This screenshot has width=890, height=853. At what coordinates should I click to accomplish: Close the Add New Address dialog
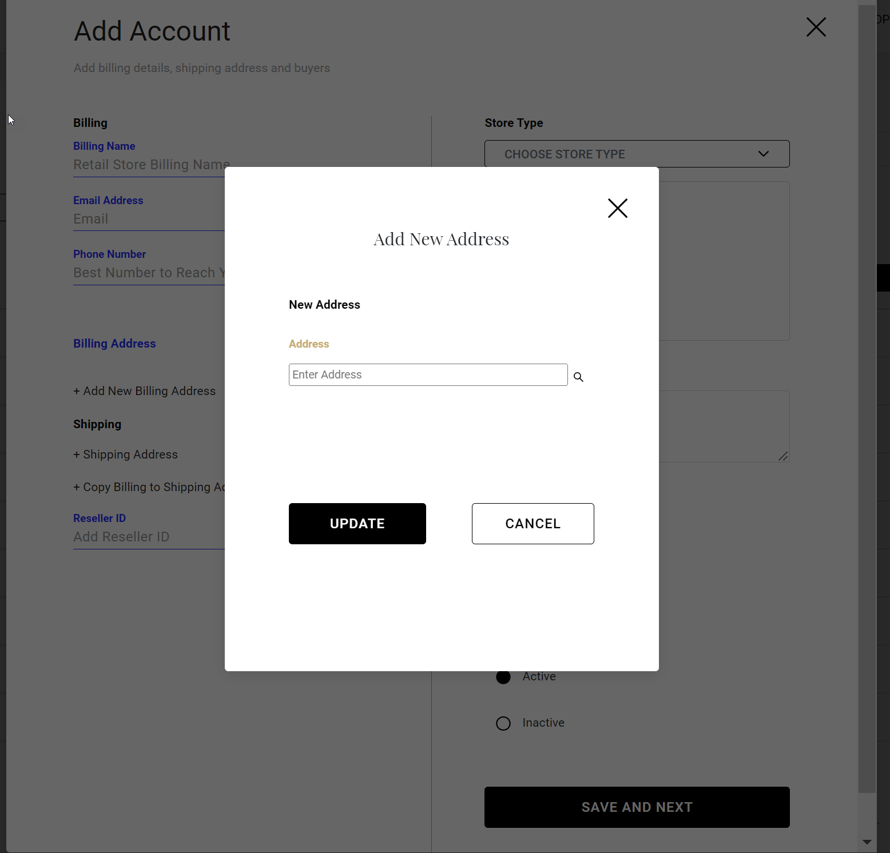pyautogui.click(x=617, y=208)
